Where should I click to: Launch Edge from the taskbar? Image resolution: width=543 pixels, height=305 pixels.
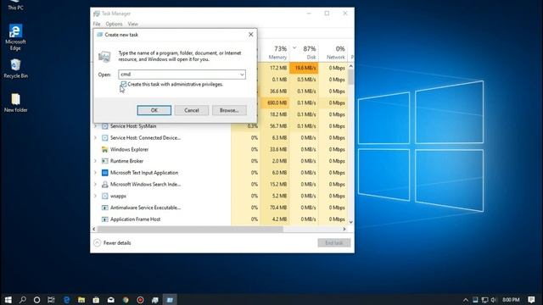(66, 300)
